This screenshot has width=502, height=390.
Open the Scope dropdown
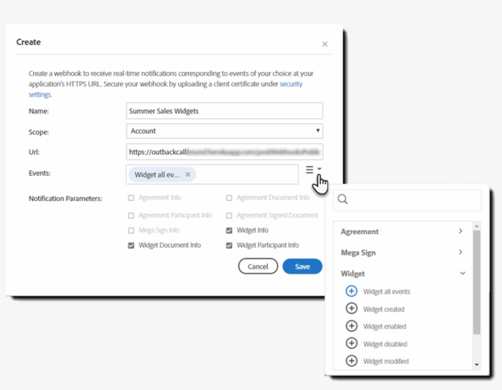pos(224,131)
